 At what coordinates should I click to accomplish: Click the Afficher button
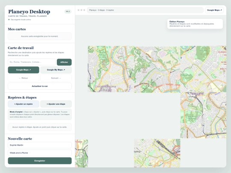point(64,62)
